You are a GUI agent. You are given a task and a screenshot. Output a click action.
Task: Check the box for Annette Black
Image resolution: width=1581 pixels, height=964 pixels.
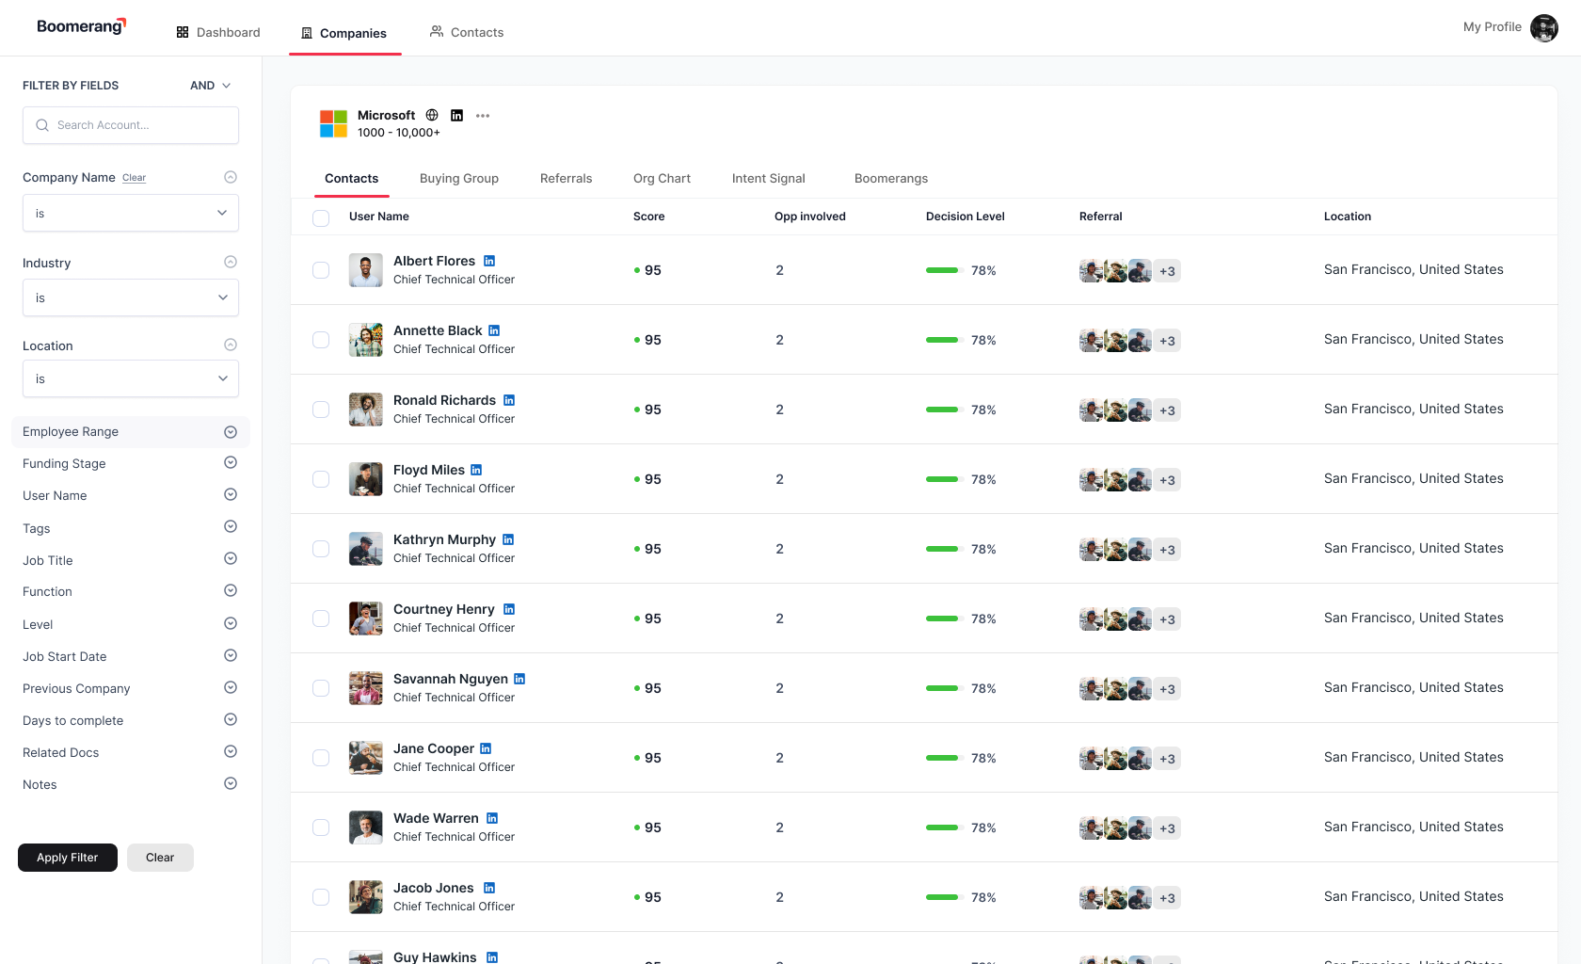tap(321, 340)
